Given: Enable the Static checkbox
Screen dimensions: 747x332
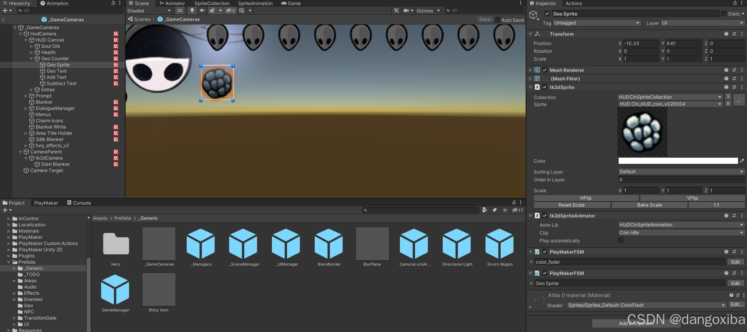Looking at the screenshot, I should coord(724,14).
